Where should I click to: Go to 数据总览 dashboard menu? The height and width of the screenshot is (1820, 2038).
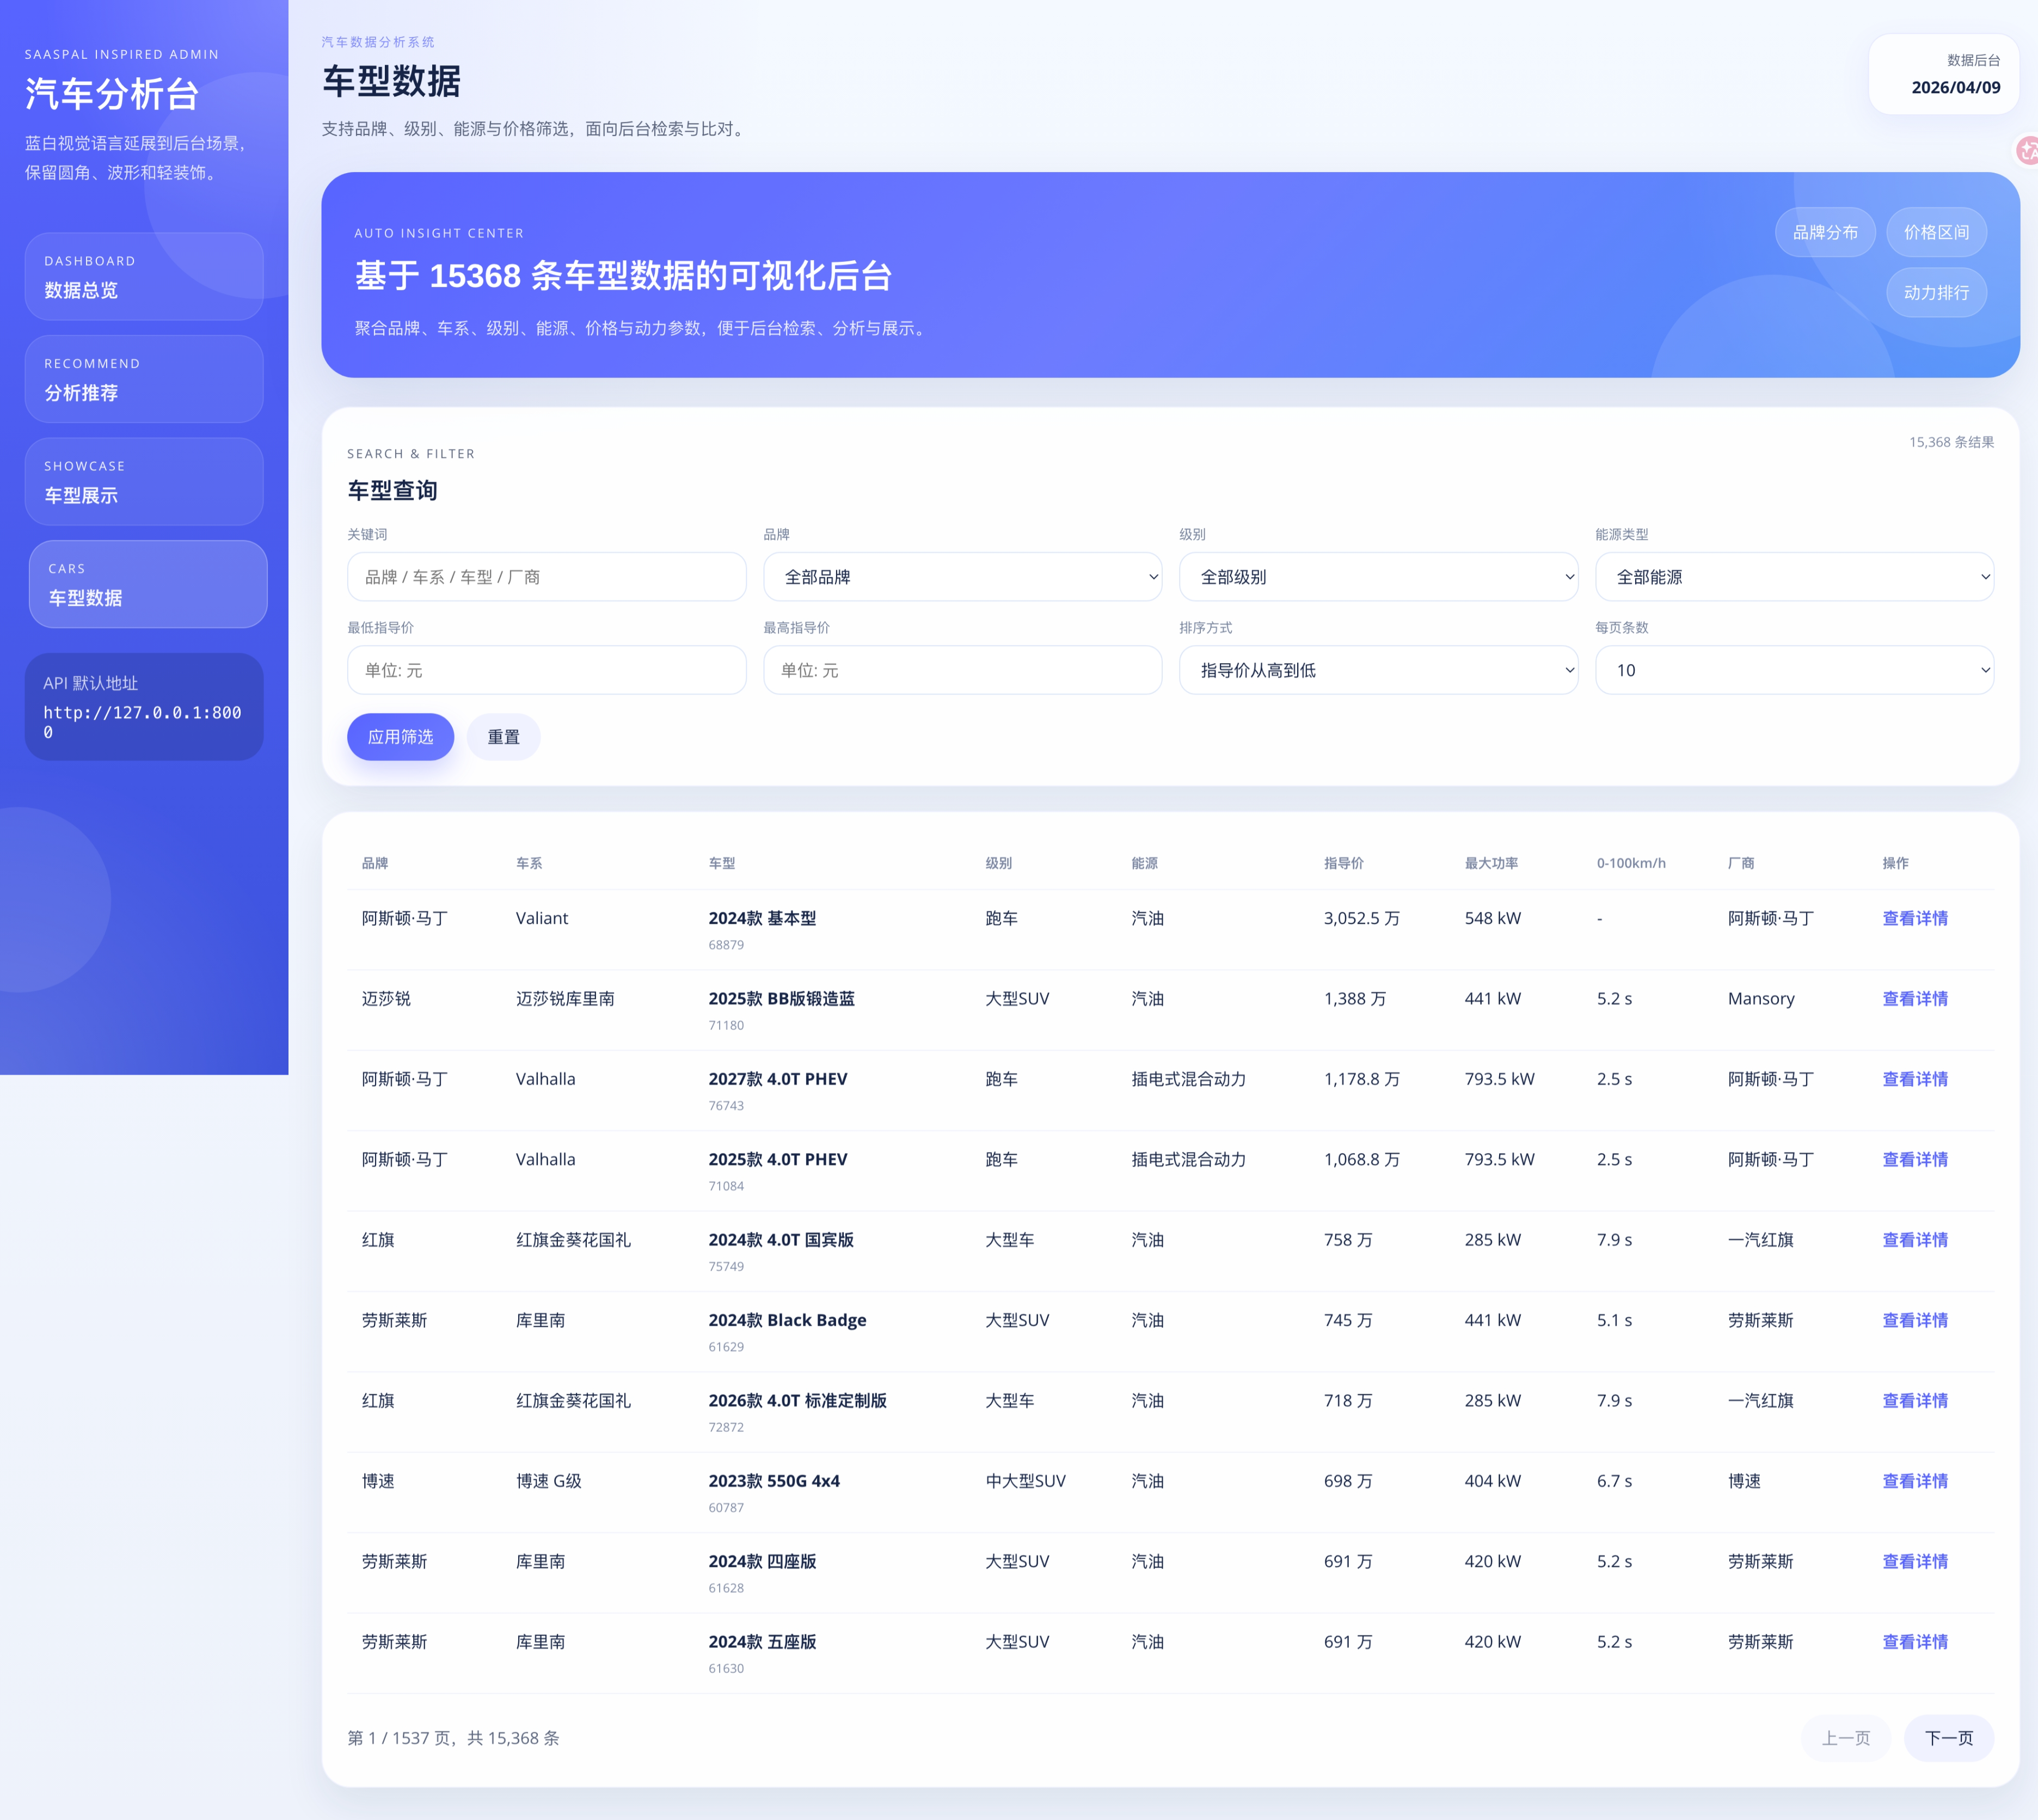pos(144,277)
